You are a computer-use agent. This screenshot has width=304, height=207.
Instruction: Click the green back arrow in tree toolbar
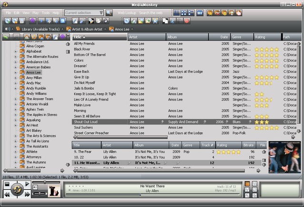pyautogui.click(x=6, y=37)
